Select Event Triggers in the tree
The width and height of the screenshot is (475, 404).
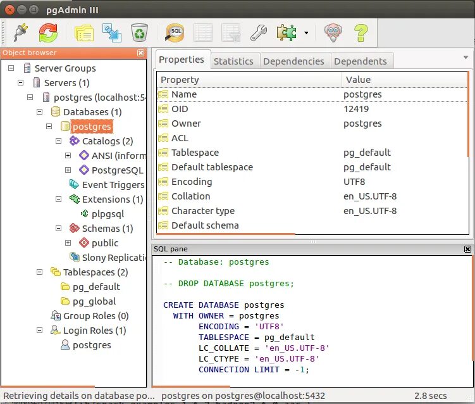tap(113, 185)
